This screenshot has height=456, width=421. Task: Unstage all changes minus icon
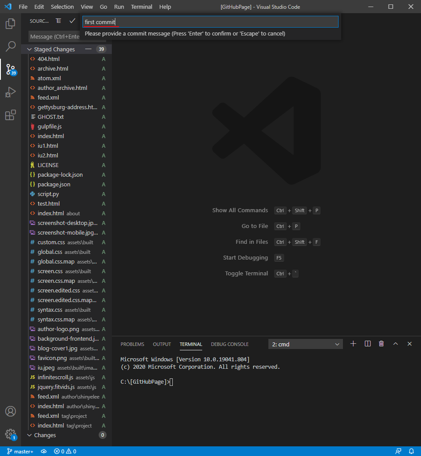pyautogui.click(x=88, y=49)
